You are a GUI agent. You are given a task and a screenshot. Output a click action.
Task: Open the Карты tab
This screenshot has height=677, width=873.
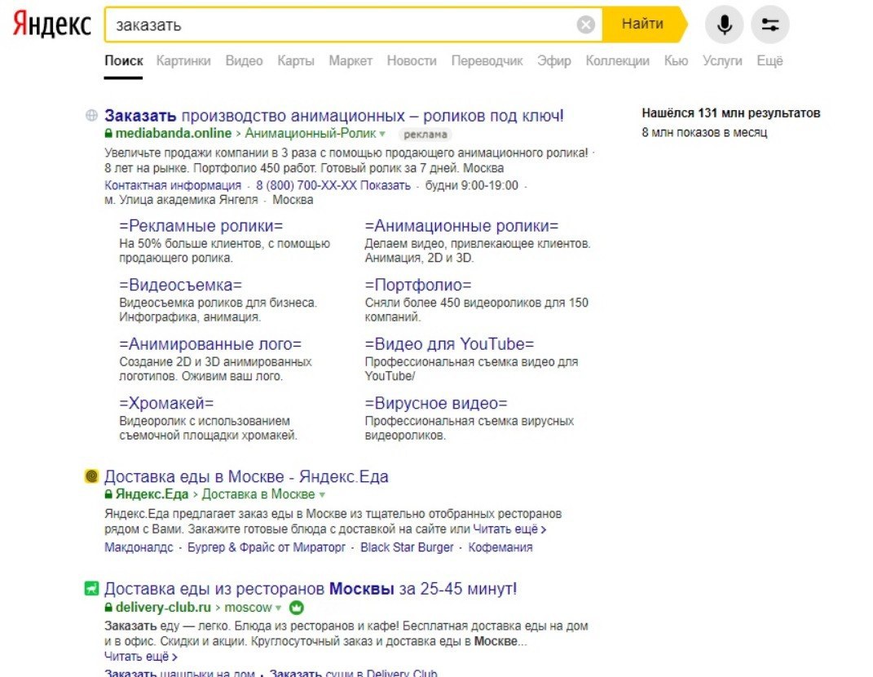tap(296, 60)
